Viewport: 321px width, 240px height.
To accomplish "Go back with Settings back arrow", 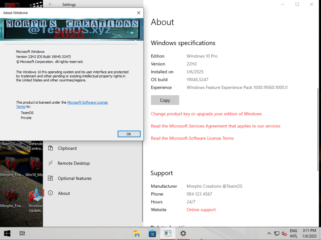I will tap(51, 4).
